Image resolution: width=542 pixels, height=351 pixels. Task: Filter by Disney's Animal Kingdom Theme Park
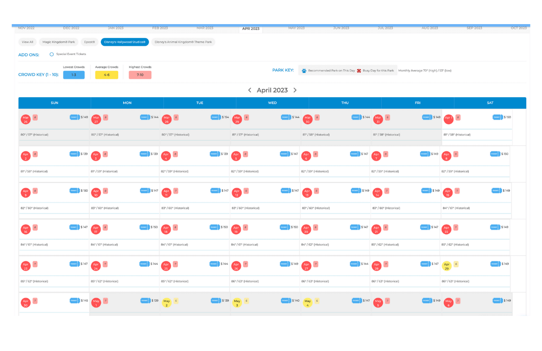coord(183,42)
